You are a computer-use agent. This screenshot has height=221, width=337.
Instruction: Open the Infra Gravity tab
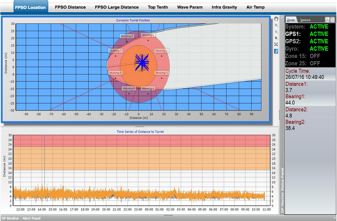[224, 7]
